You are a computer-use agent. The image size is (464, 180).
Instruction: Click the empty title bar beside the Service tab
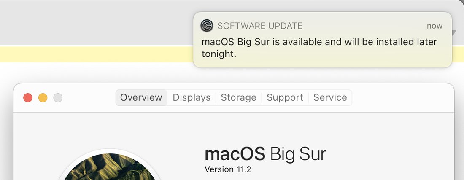click(x=402, y=97)
